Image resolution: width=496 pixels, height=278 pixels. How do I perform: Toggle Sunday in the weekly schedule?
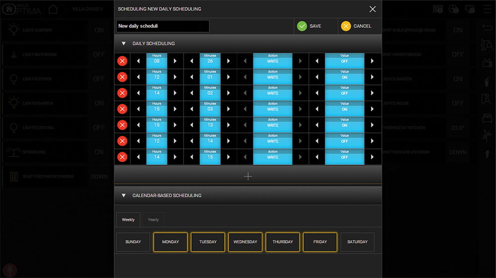point(133,242)
